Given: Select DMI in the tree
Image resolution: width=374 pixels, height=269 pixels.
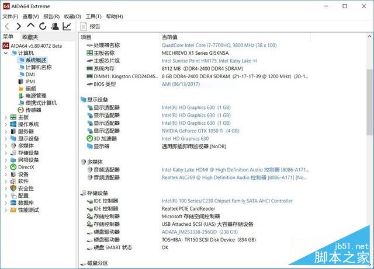Looking at the screenshot, I should coord(30,74).
